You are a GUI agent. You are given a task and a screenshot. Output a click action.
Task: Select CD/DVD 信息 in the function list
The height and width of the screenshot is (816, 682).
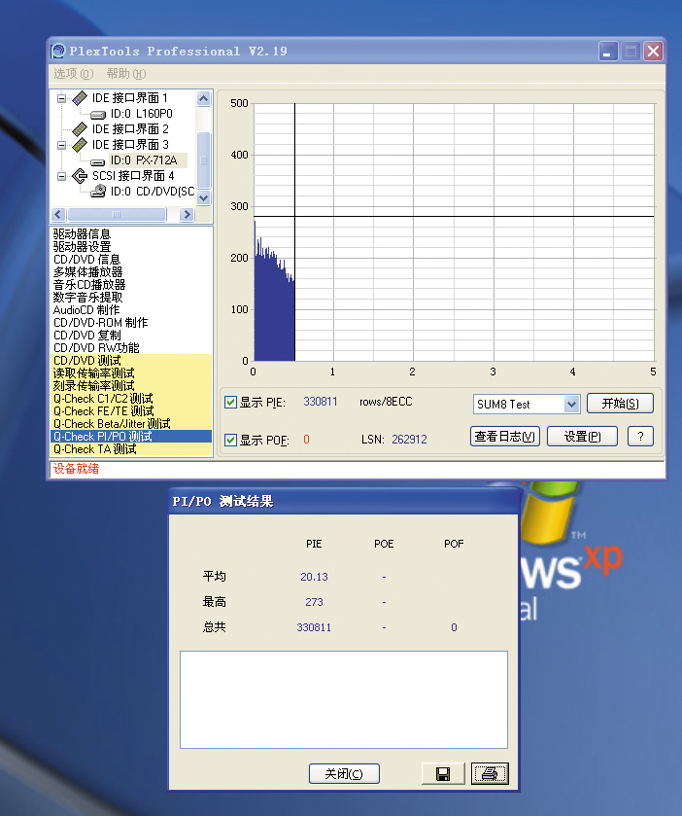(x=131, y=259)
